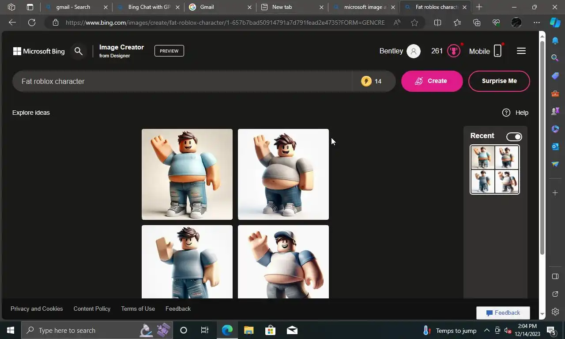
Task: Open sidebar Search icon
Action: pyautogui.click(x=555, y=58)
